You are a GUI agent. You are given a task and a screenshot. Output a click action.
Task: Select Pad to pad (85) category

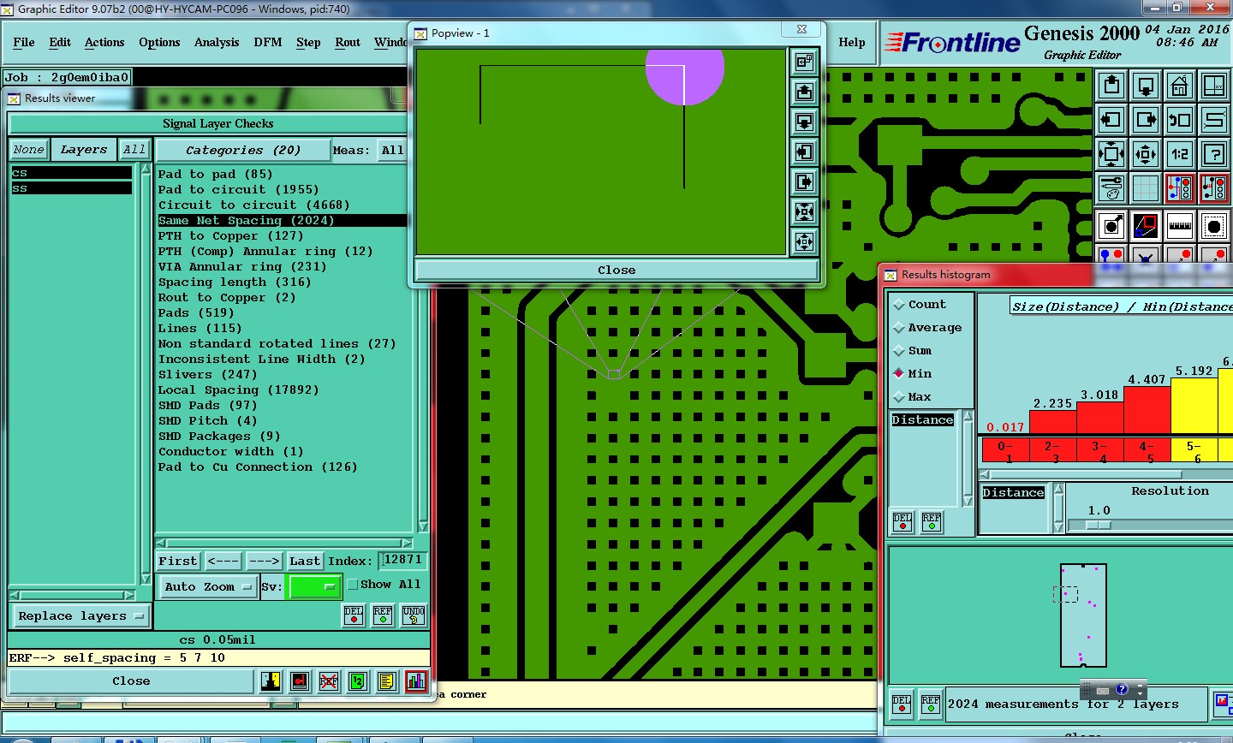point(215,174)
